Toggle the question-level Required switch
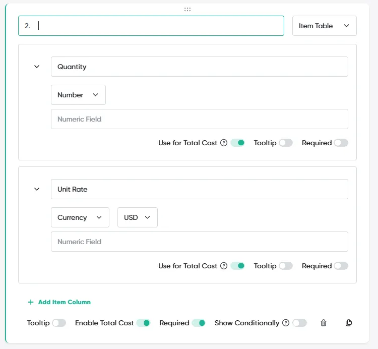The height and width of the screenshot is (349, 378). coord(199,323)
